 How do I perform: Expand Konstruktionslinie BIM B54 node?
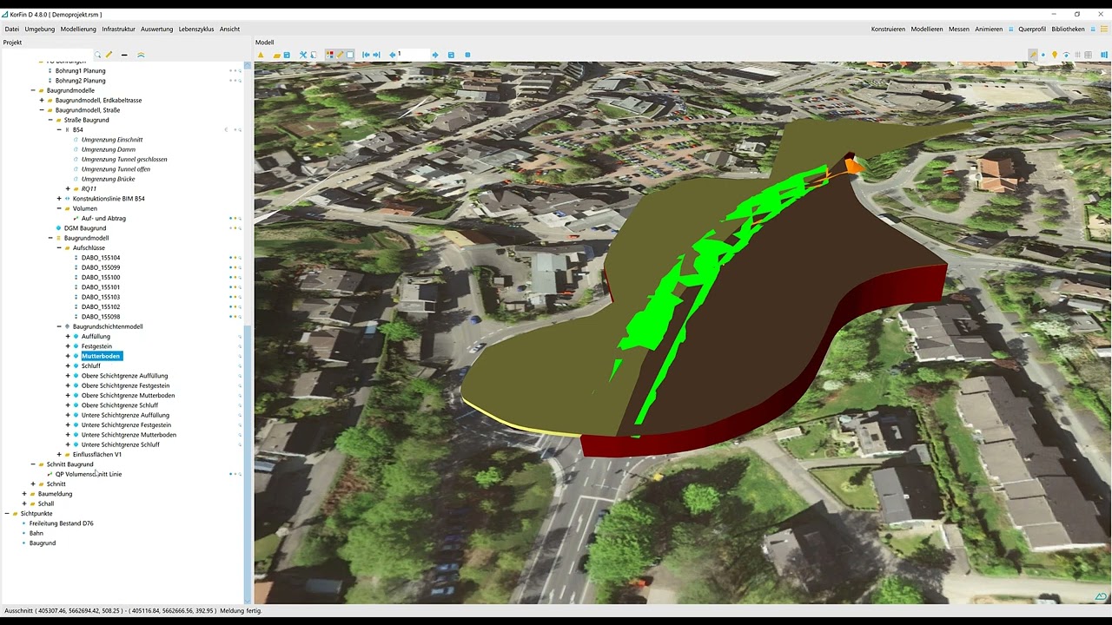(x=59, y=199)
